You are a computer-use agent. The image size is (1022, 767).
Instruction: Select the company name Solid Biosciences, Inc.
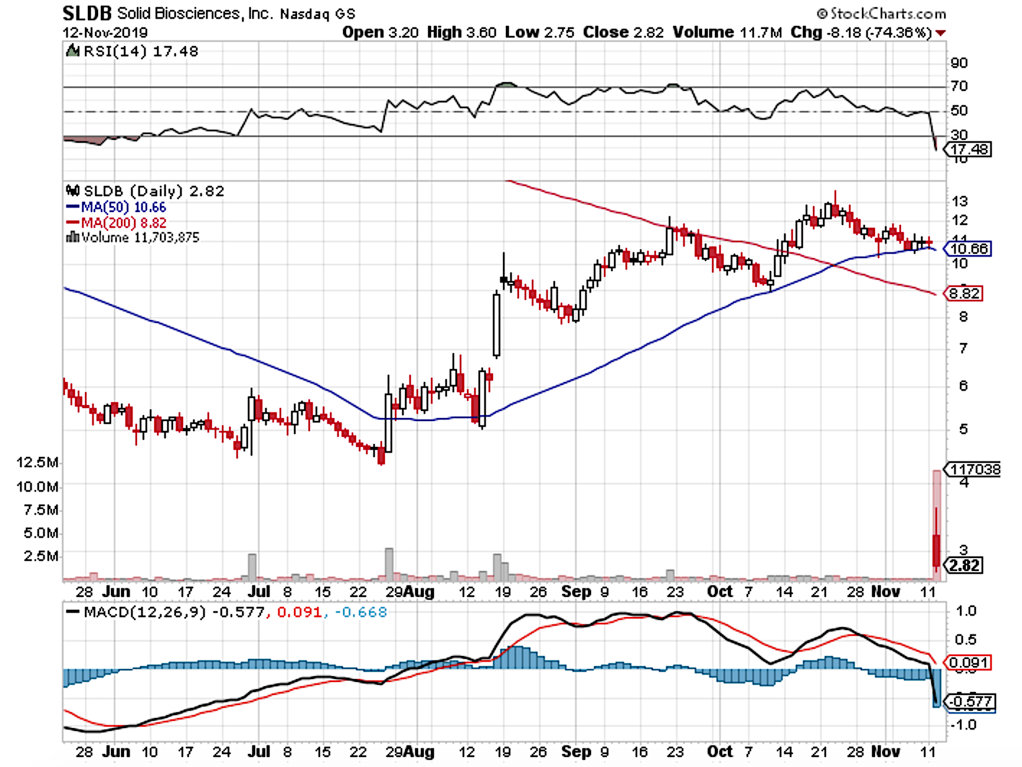(x=194, y=14)
